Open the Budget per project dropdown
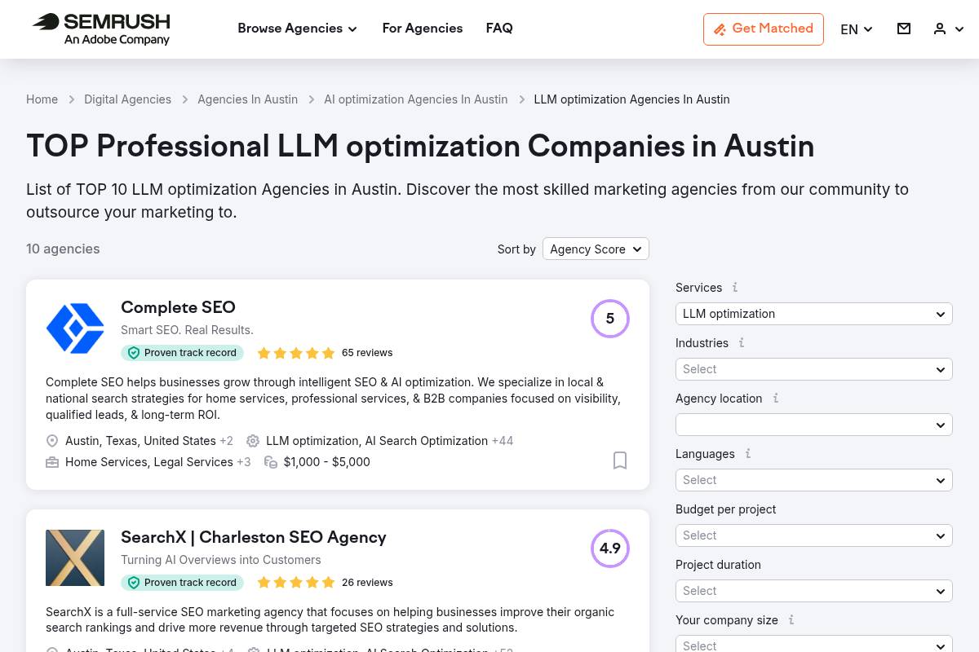 (814, 535)
